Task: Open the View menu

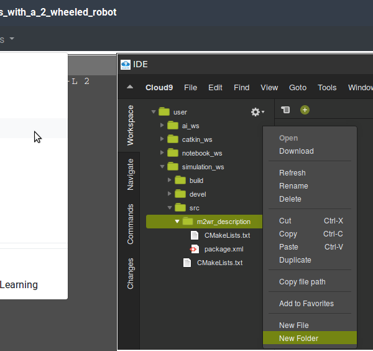Action: click(x=269, y=88)
